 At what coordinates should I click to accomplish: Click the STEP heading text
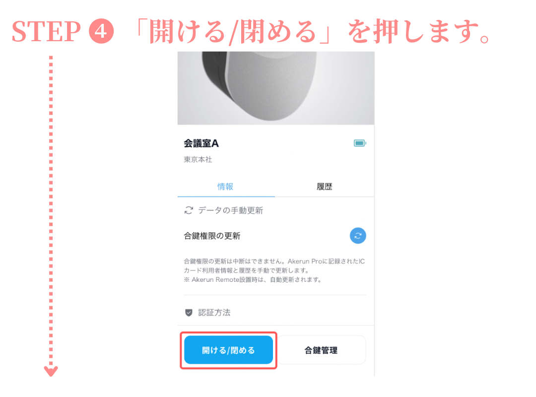46,31
